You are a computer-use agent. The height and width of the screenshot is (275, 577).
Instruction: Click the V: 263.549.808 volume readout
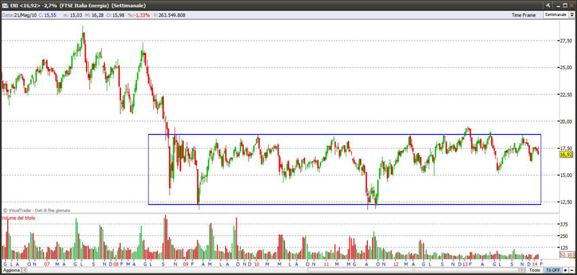[x=169, y=15]
